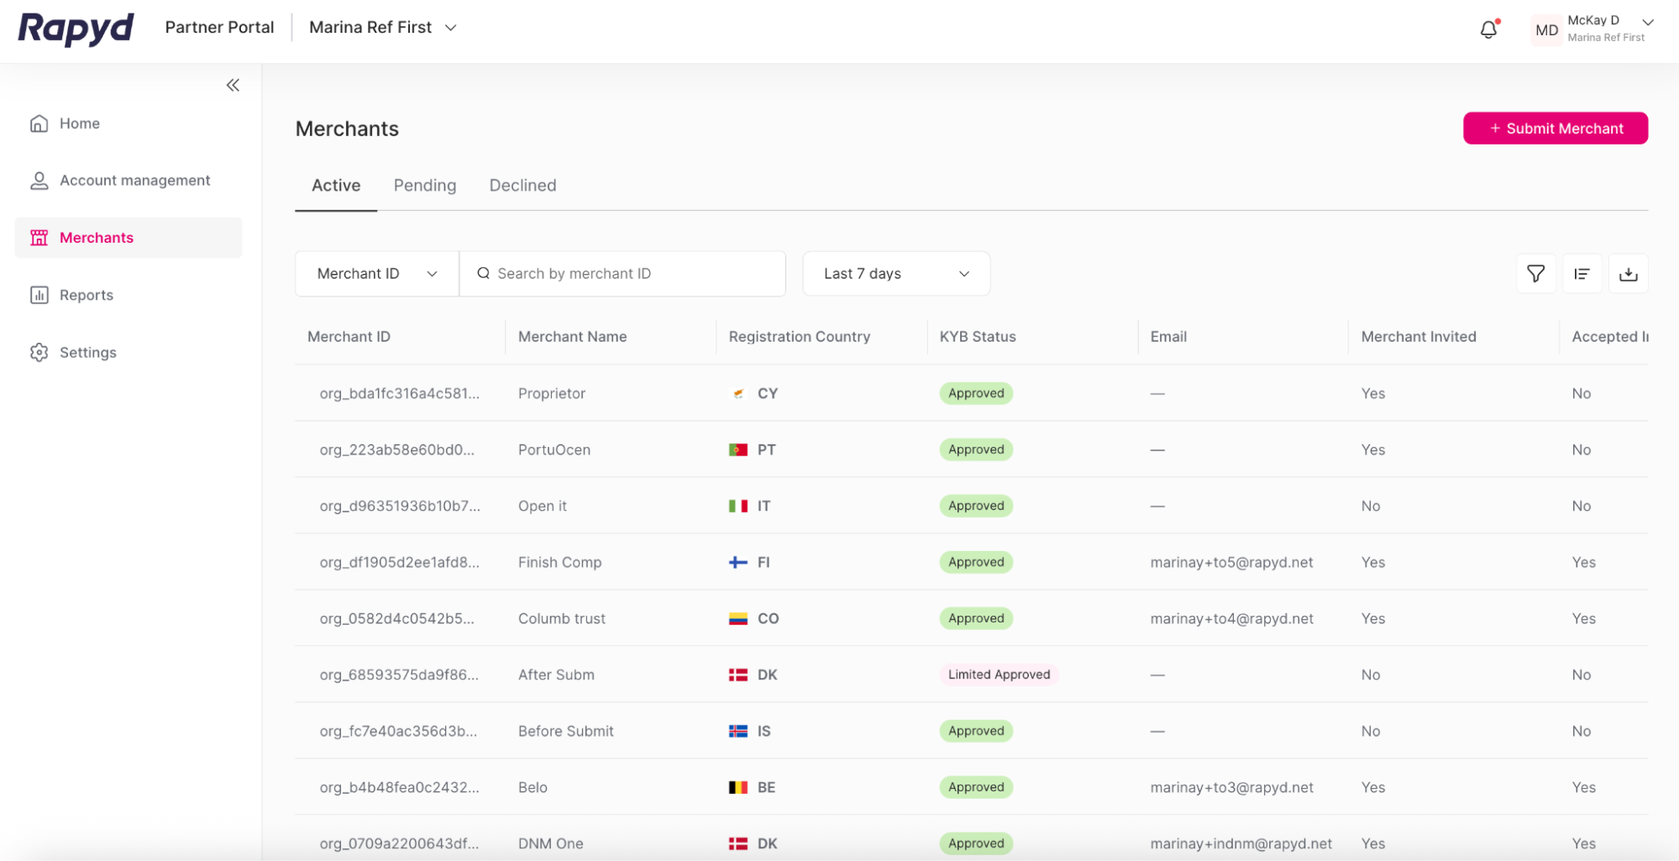This screenshot has width=1679, height=861.
Task: Select the Finish Comp merchant row
Action: click(559, 562)
